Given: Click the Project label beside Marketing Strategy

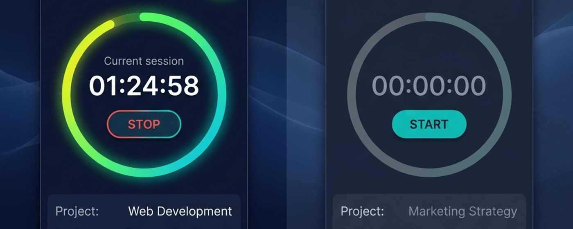Looking at the screenshot, I should [362, 211].
